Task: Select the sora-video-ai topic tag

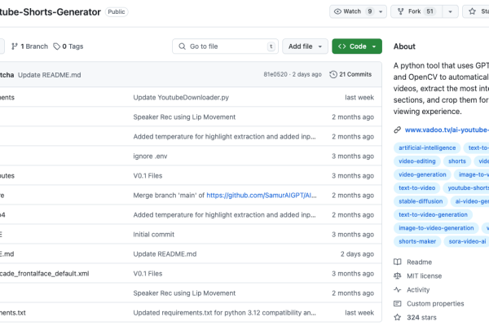Action: (467, 242)
